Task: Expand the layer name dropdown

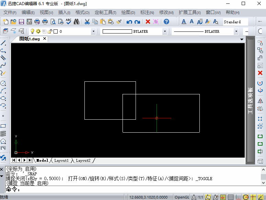Action: pos(93,31)
